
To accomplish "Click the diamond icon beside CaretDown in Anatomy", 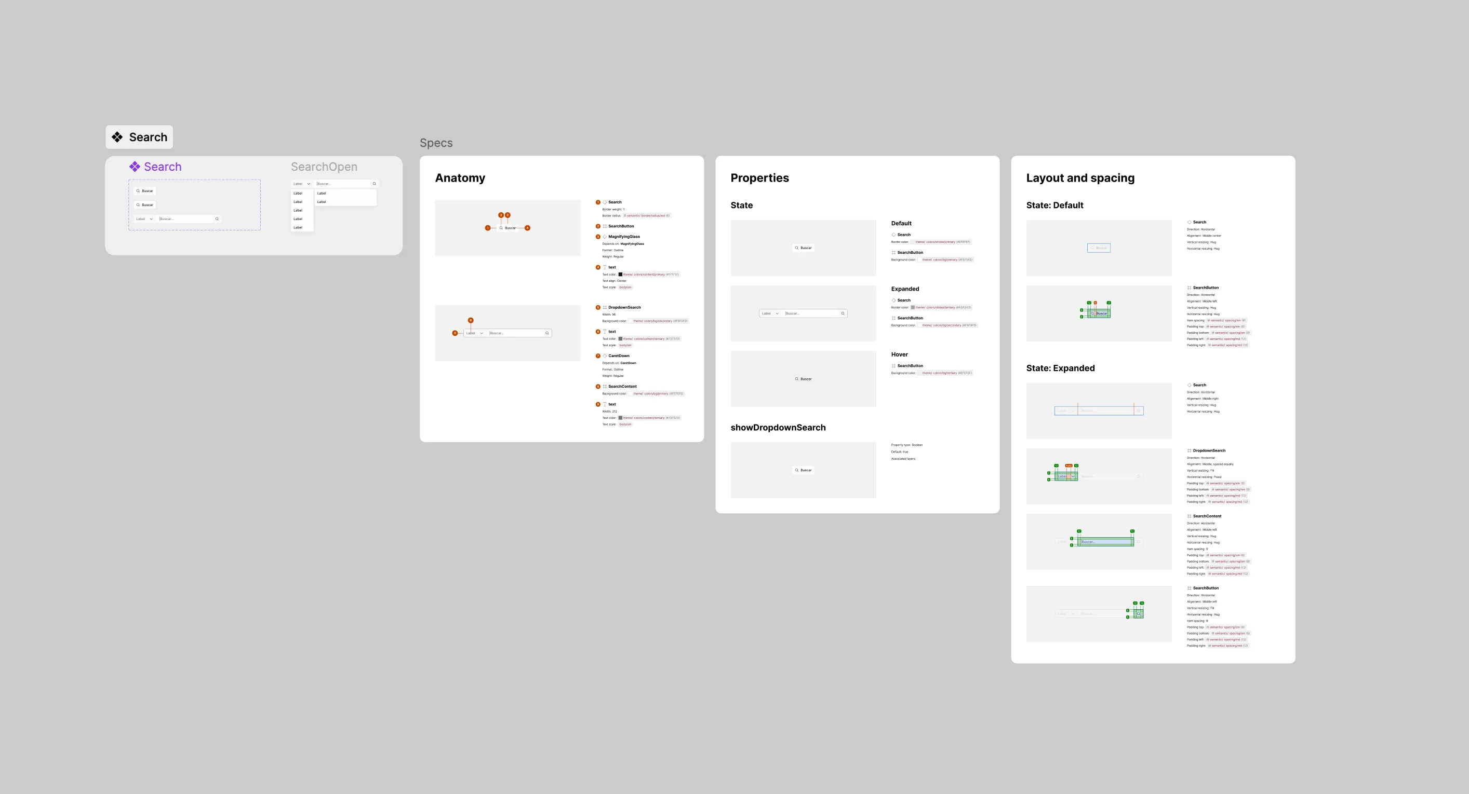I will 605,356.
